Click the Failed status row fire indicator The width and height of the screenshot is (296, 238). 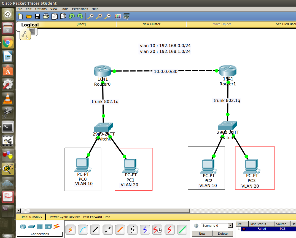click(x=244, y=229)
